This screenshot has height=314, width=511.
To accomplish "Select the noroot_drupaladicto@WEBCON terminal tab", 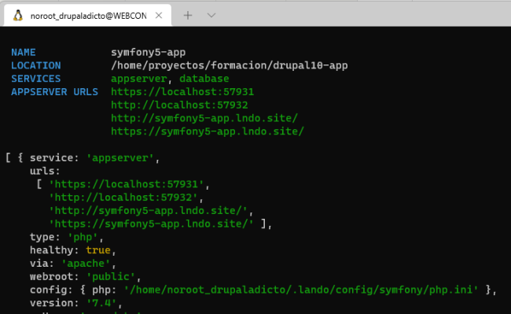I will tap(87, 15).
